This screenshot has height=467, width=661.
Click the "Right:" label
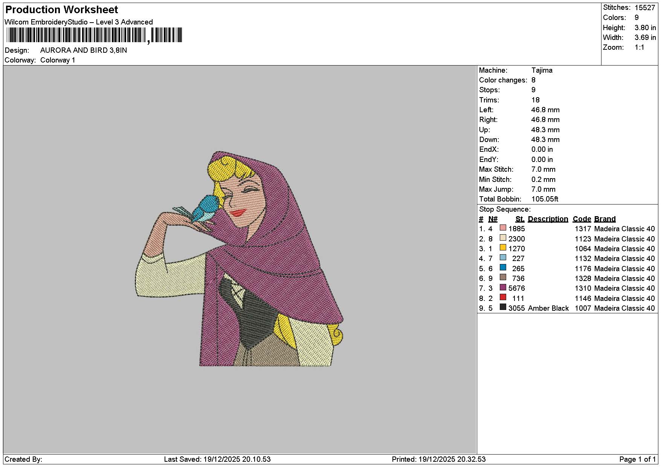coord(488,120)
